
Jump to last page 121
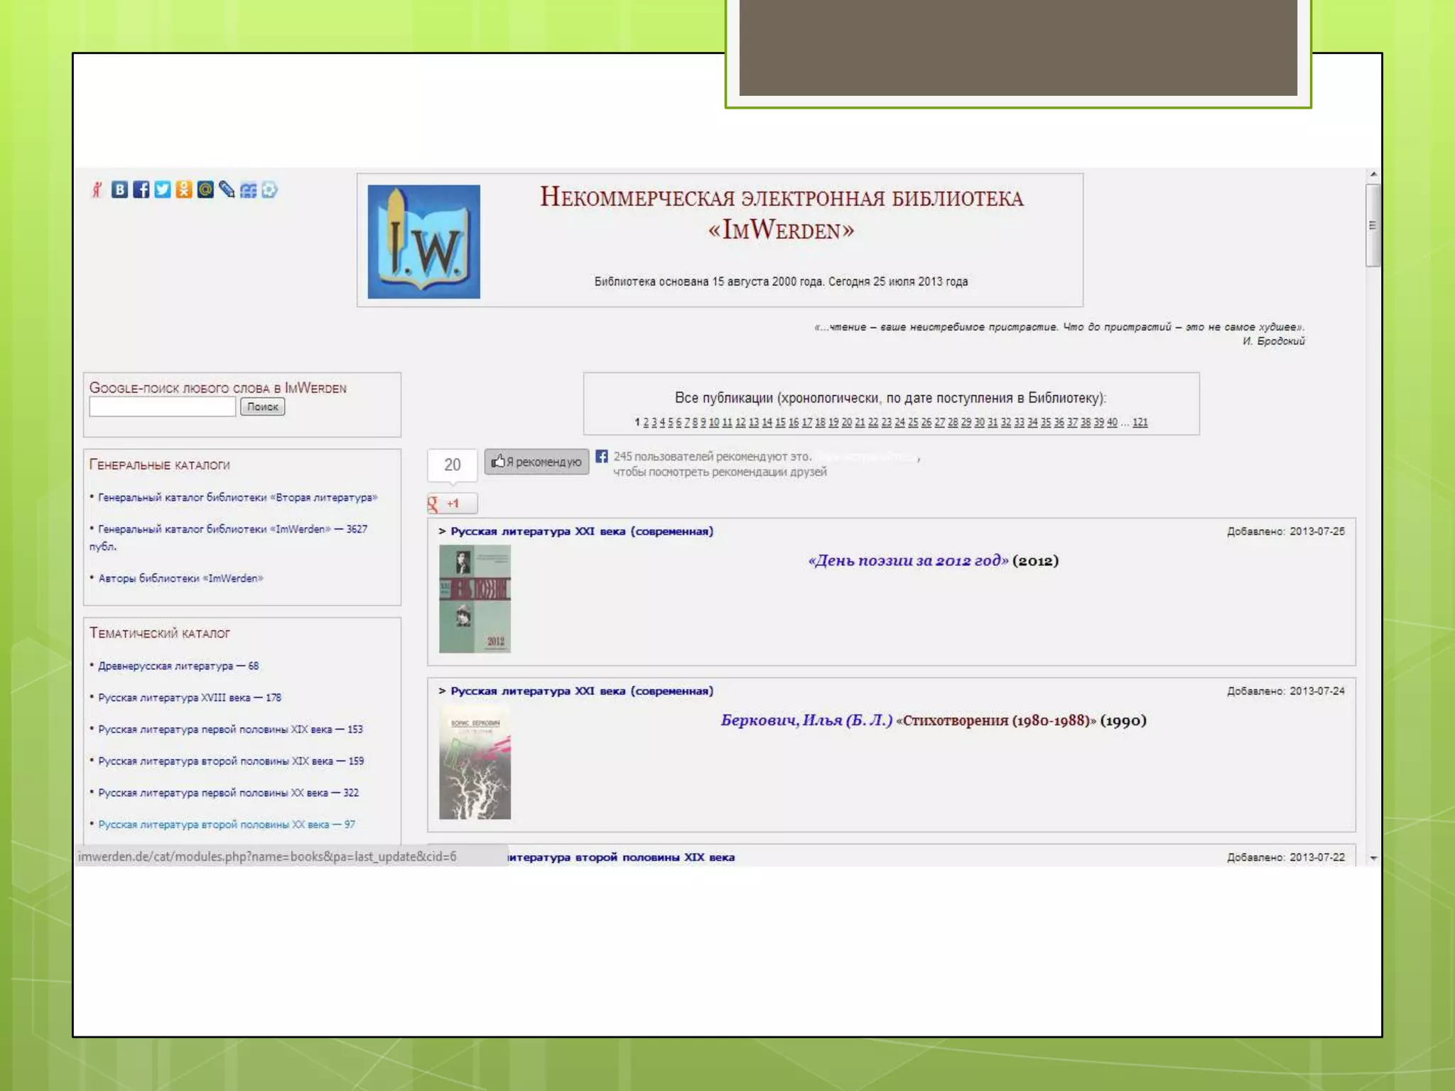[x=1140, y=423]
